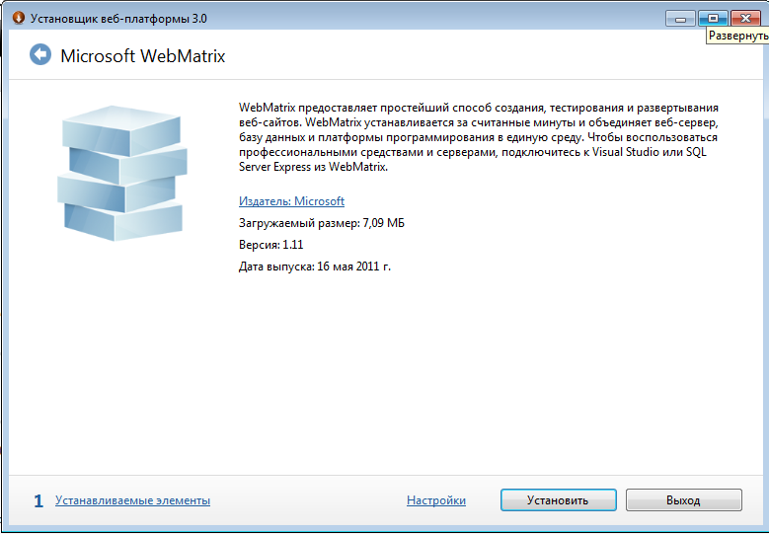Click the text Версия: 1.11
This screenshot has width=769, height=534.
pyautogui.click(x=270, y=245)
